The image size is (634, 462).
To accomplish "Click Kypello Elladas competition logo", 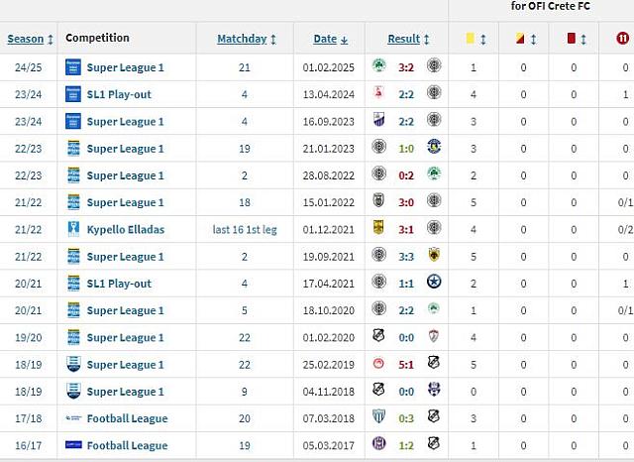I will pos(73,229).
